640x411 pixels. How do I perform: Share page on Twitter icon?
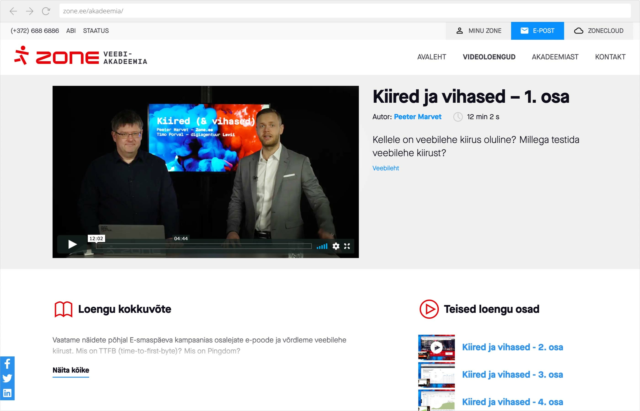point(7,378)
